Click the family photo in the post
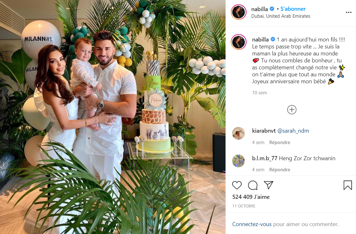 [x=113, y=117]
